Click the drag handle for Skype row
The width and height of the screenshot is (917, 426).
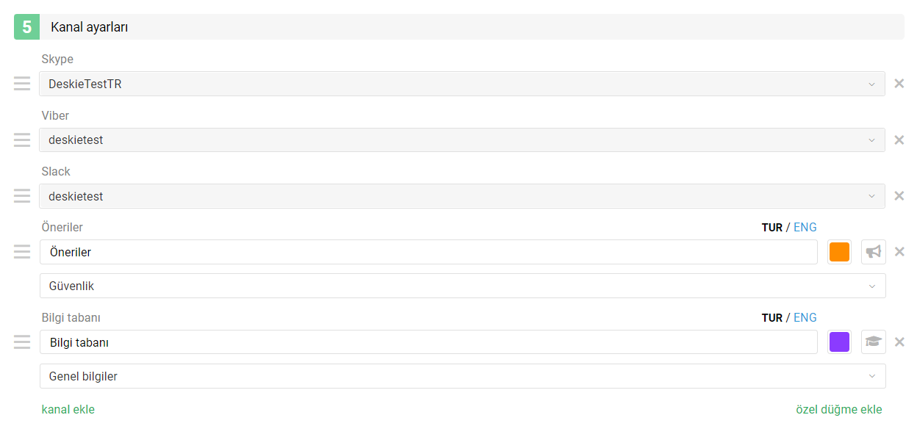click(22, 84)
